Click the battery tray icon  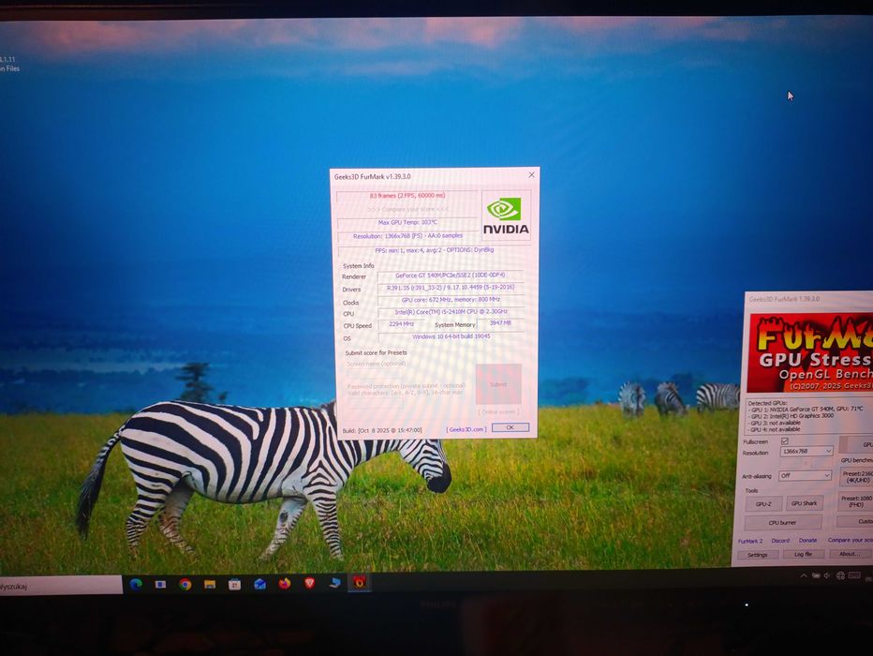tap(816, 575)
